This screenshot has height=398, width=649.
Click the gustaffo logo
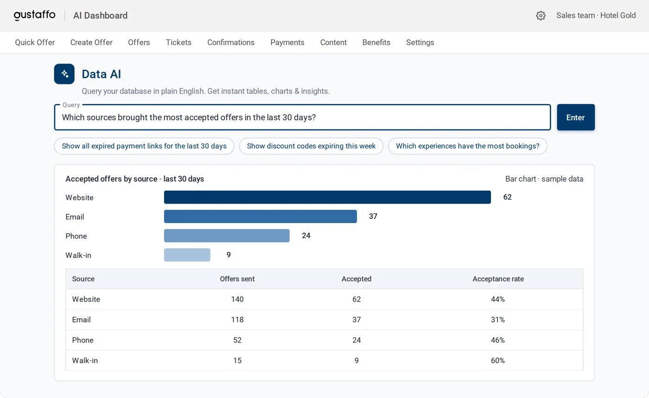(35, 15)
